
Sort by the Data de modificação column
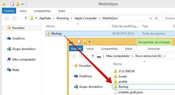[125, 26]
